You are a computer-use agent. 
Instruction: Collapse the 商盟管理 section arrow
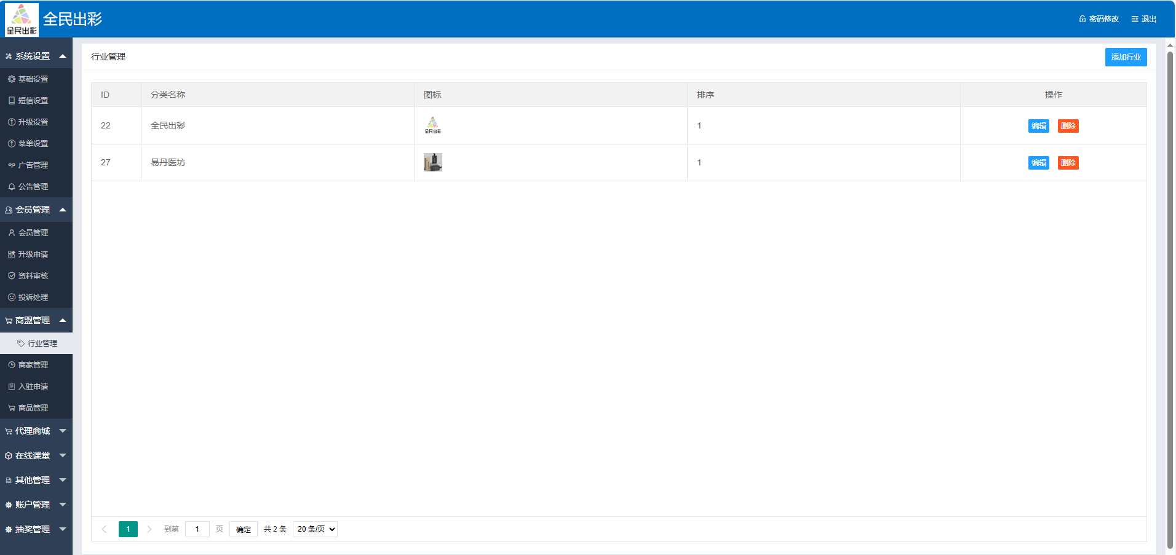pyautogui.click(x=63, y=320)
